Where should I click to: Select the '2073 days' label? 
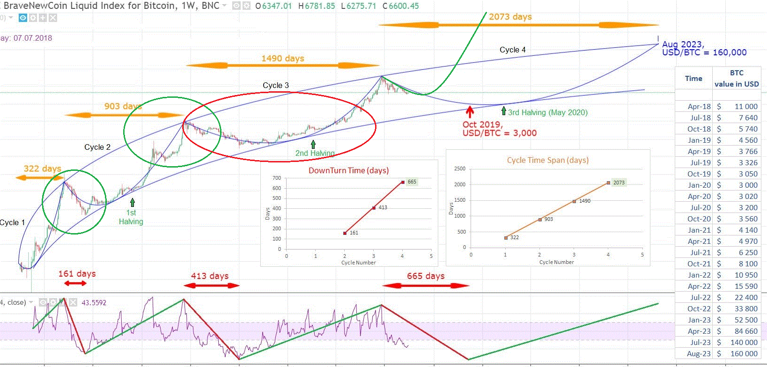(510, 17)
